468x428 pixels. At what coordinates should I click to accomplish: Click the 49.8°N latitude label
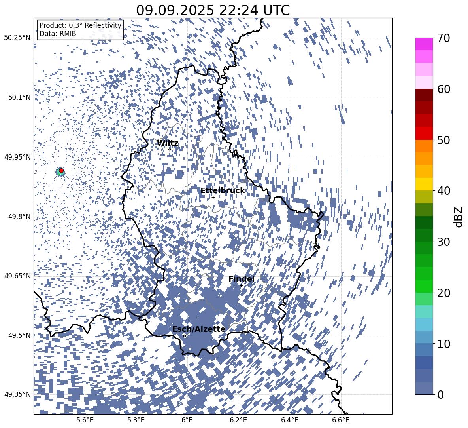click(x=19, y=217)
